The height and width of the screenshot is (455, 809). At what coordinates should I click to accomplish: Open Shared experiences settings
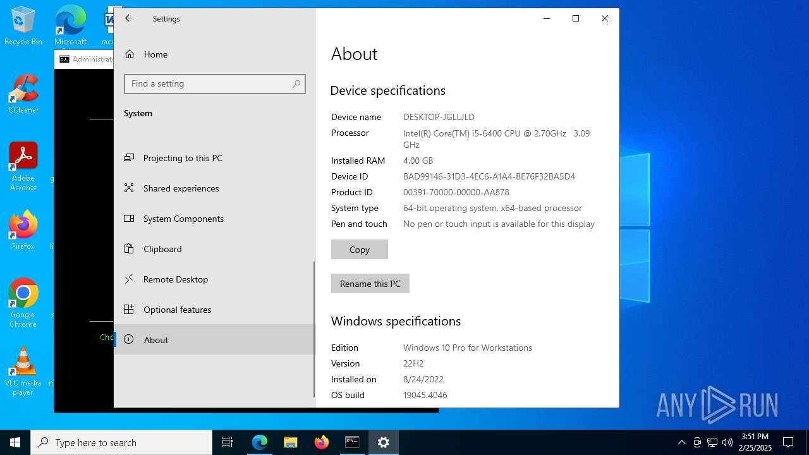point(214,188)
